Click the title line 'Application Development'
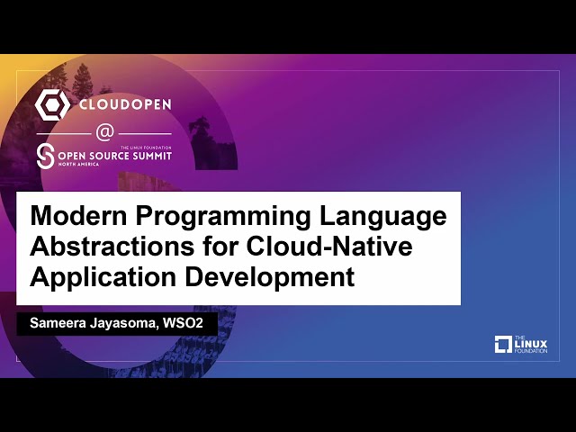 pyautogui.click(x=192, y=277)
